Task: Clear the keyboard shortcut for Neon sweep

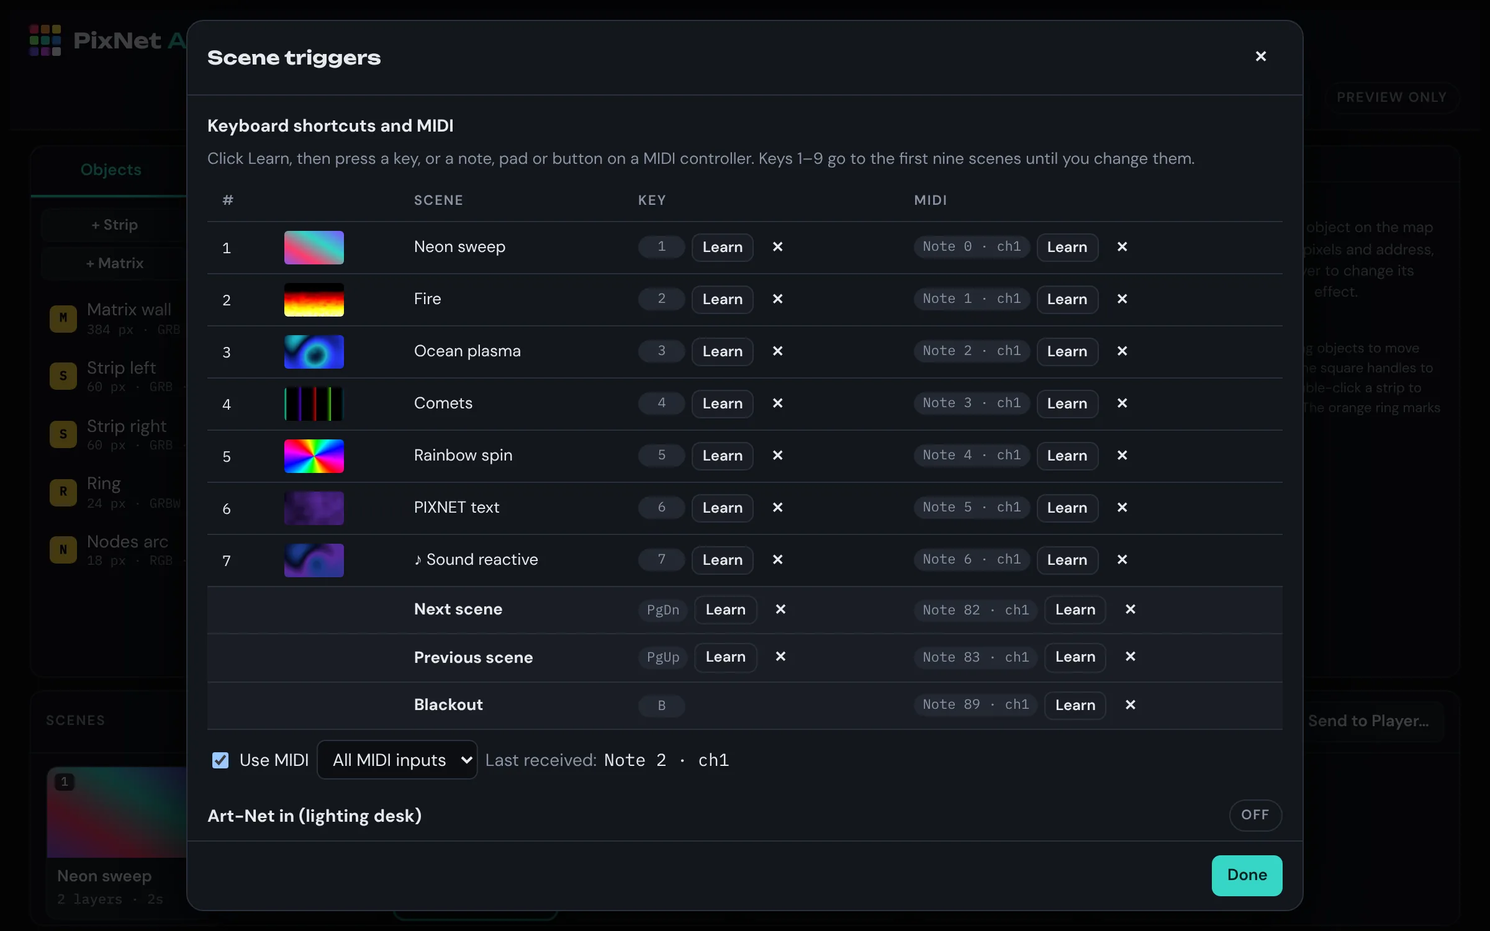Action: click(777, 247)
